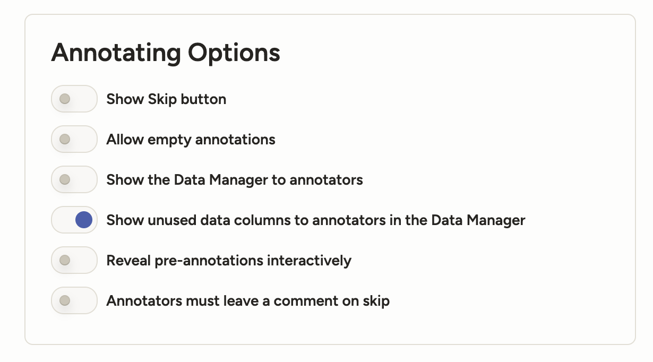The image size is (653, 362).
Task: Click the "Reveal pre-annotations interactively" label text
Action: [229, 261]
